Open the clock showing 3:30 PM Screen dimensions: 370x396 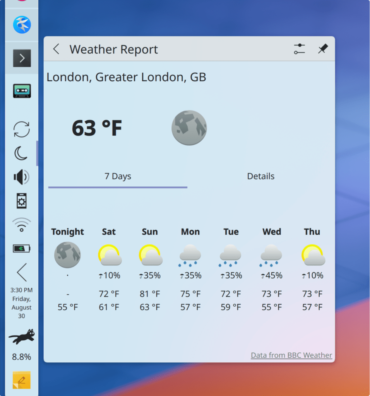22,303
